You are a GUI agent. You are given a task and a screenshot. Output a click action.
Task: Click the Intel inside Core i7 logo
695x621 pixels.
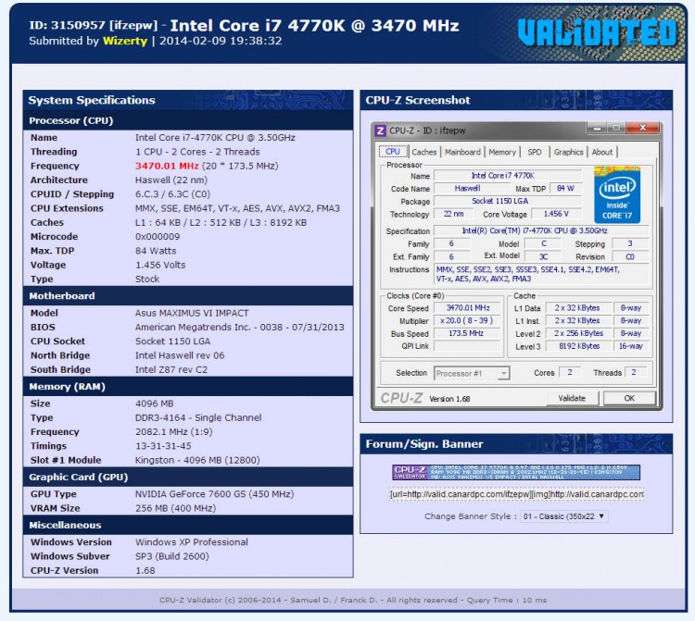(x=617, y=194)
